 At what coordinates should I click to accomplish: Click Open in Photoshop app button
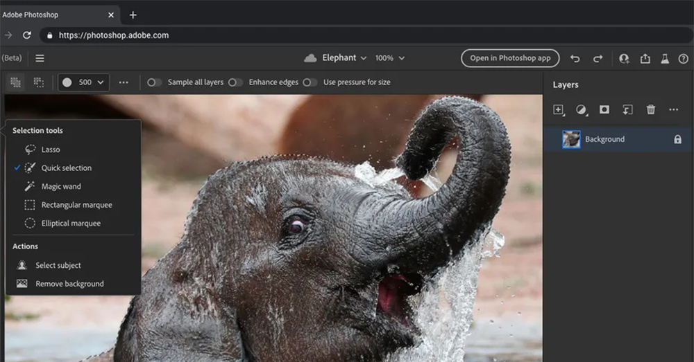tap(510, 58)
